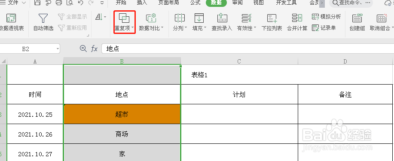Switch to the 页面布局 tab

tap(168, 3)
